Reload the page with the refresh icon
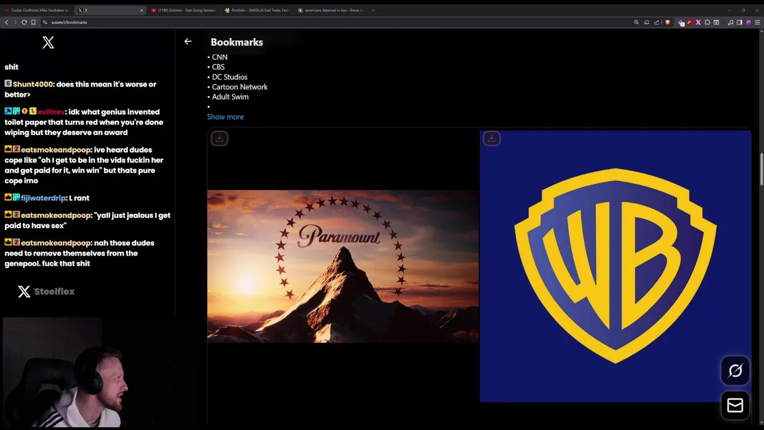This screenshot has height=430, width=764. tap(24, 22)
